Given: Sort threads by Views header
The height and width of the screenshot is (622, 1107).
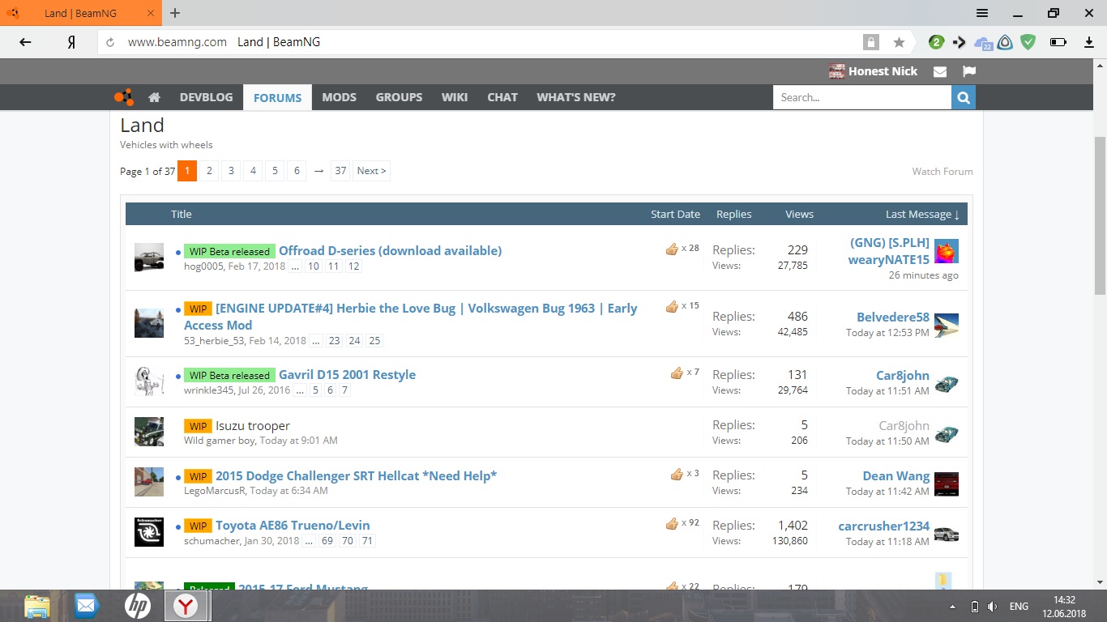Looking at the screenshot, I should pos(799,214).
